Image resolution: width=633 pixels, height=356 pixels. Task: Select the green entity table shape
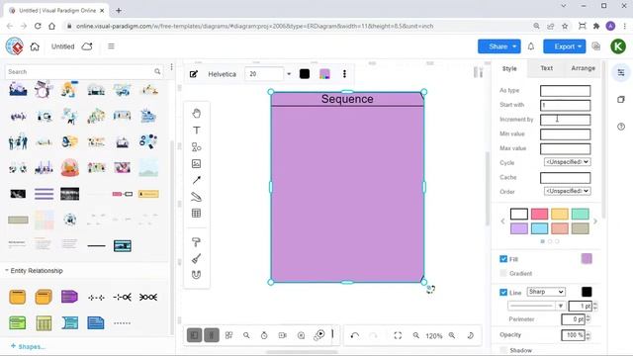[18, 323]
